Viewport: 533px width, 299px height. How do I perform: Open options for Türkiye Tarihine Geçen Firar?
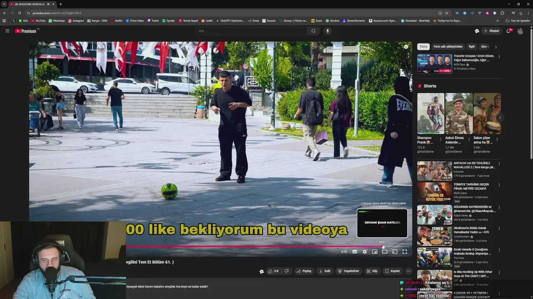click(x=499, y=185)
